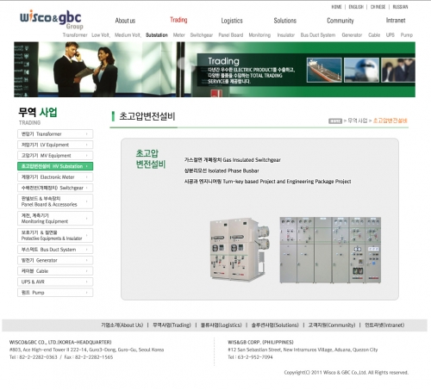Click Intranet link in footer navigation
Screen dimensions: 431x390
384,325
